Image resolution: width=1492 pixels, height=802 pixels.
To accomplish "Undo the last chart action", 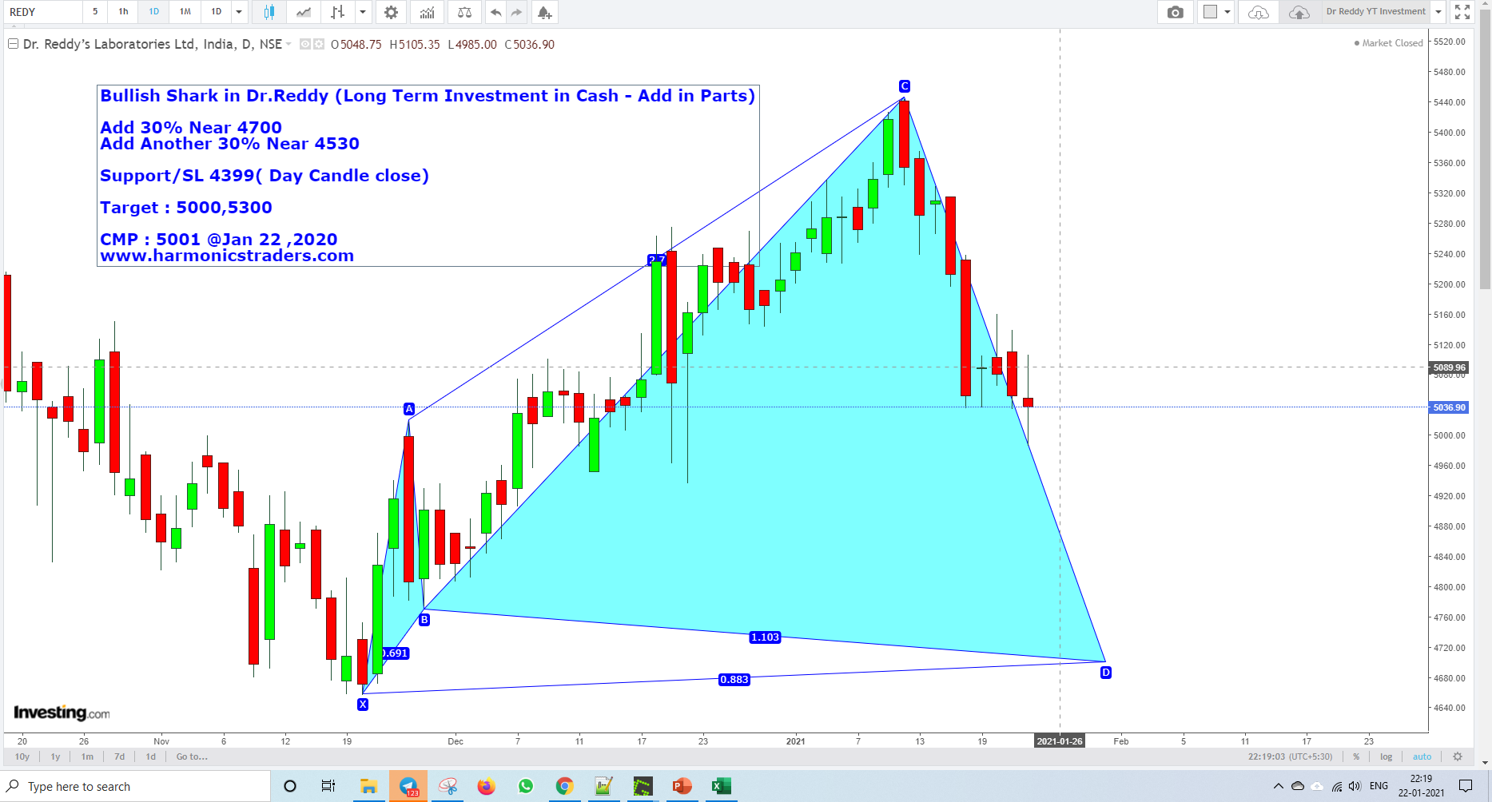I will tap(494, 12).
